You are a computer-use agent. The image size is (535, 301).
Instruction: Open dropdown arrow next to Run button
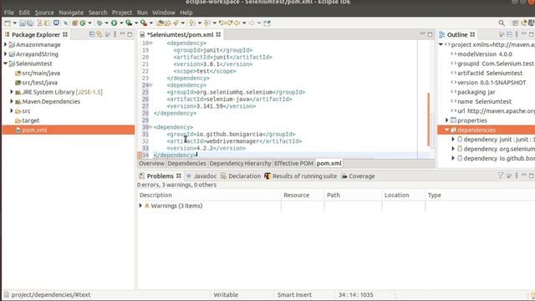120,23
